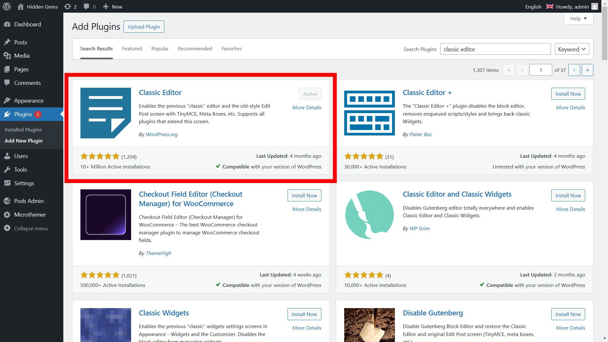The width and height of the screenshot is (608, 342).
Task: Open Classic Editor and Classic Widgets title
Action: pos(457,194)
